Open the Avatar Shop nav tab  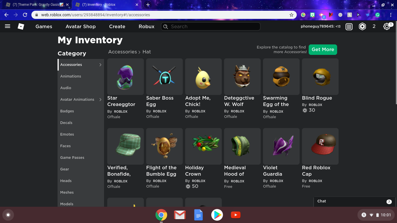(x=81, y=26)
